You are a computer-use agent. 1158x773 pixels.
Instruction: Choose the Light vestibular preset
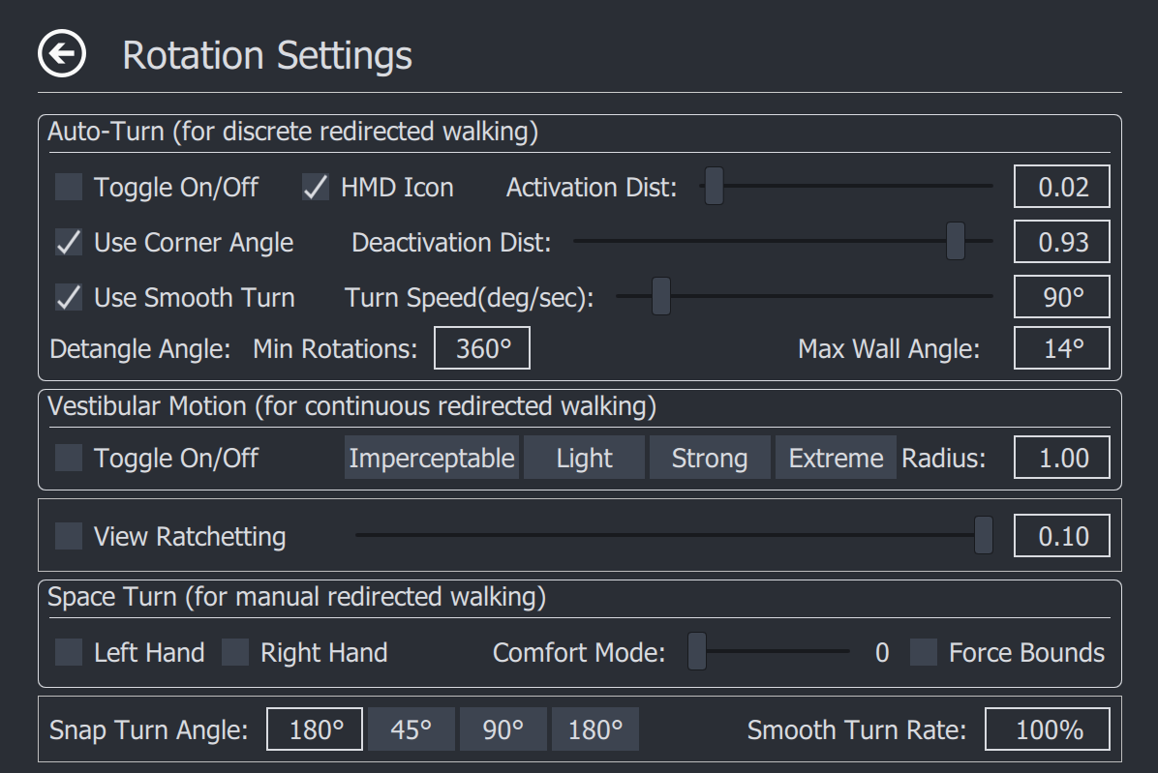click(584, 458)
